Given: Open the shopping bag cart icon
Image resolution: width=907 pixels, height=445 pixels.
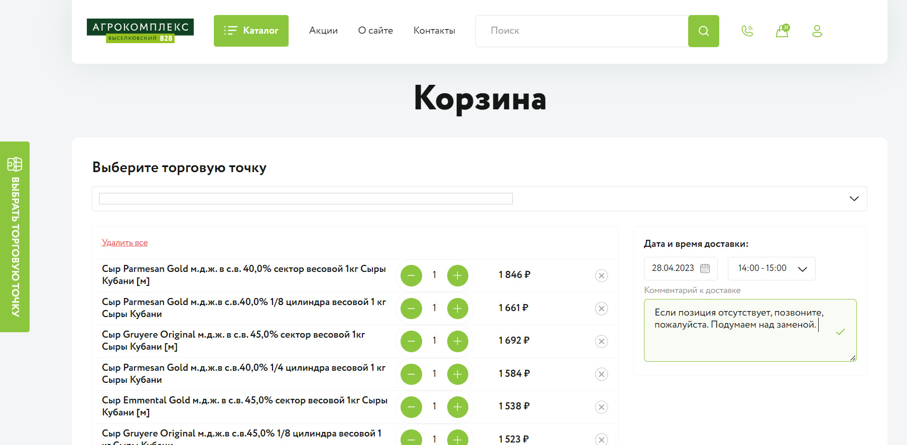Looking at the screenshot, I should [x=783, y=31].
